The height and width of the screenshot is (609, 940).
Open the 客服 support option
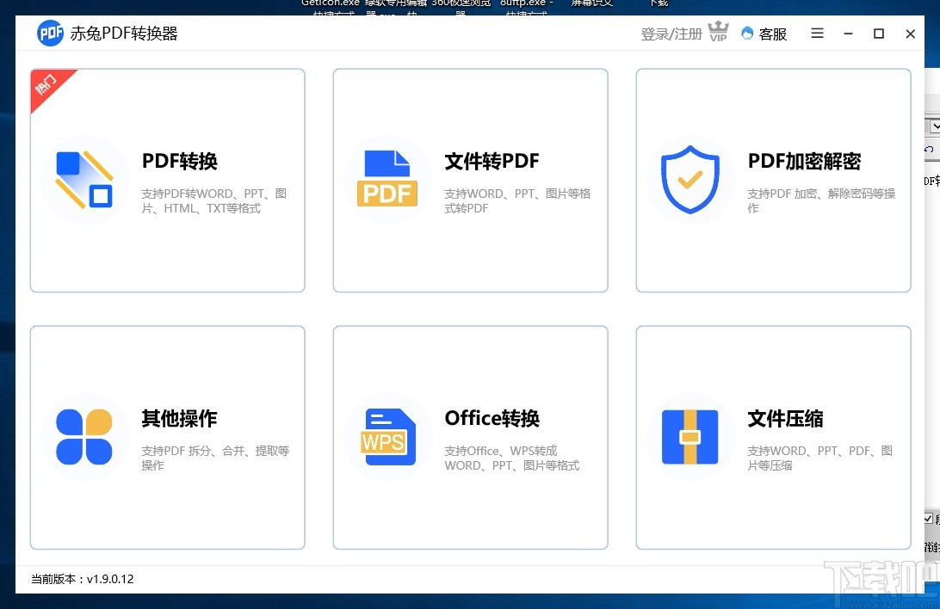point(770,34)
